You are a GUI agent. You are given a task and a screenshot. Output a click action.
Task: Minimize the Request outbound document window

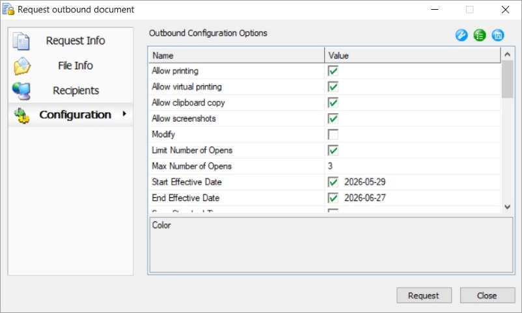[x=434, y=9]
